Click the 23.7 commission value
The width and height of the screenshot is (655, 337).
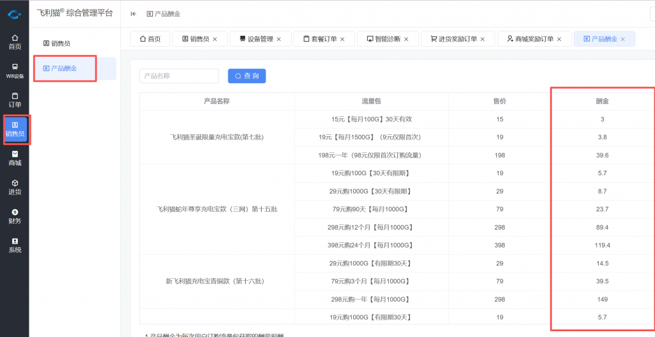[603, 209]
